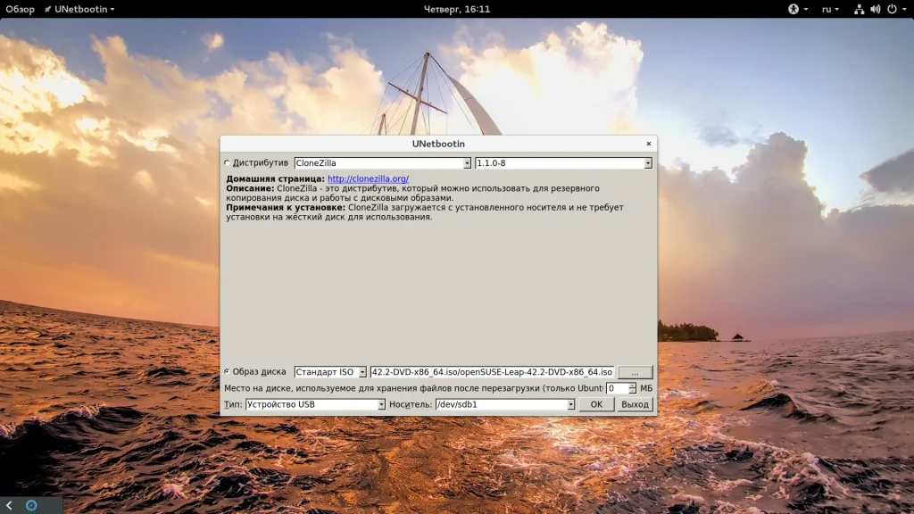Image resolution: width=914 pixels, height=514 pixels.
Task: Click the back arrow in bottom tray
Action: [9, 505]
